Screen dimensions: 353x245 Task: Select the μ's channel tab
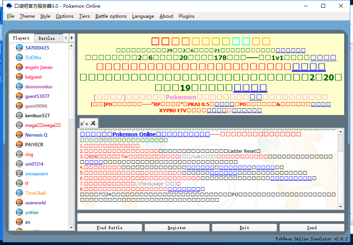coord(84,123)
